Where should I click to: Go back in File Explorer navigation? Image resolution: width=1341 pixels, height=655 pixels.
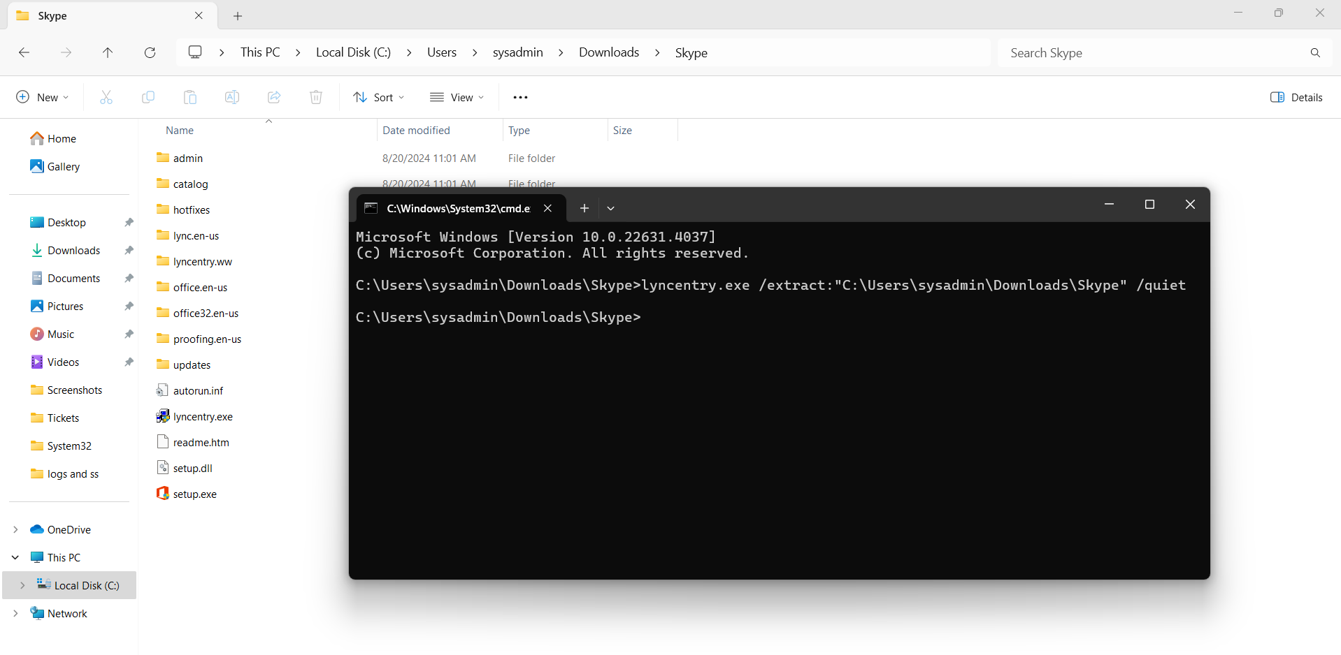coord(24,52)
